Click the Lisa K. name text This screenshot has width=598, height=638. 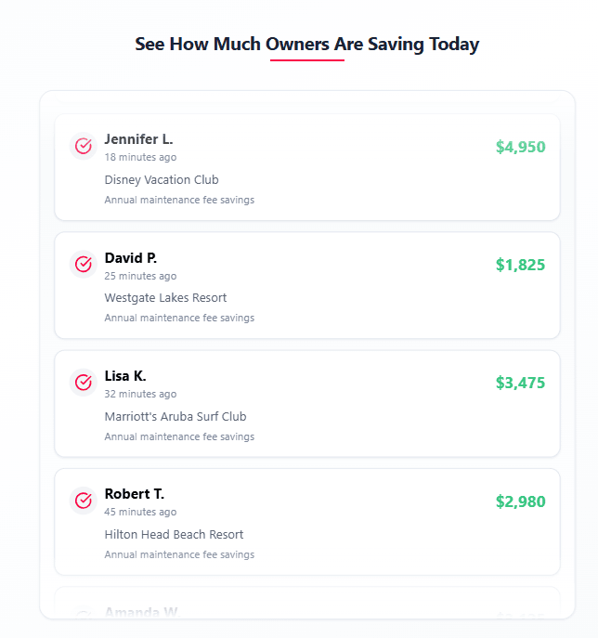[x=125, y=375]
